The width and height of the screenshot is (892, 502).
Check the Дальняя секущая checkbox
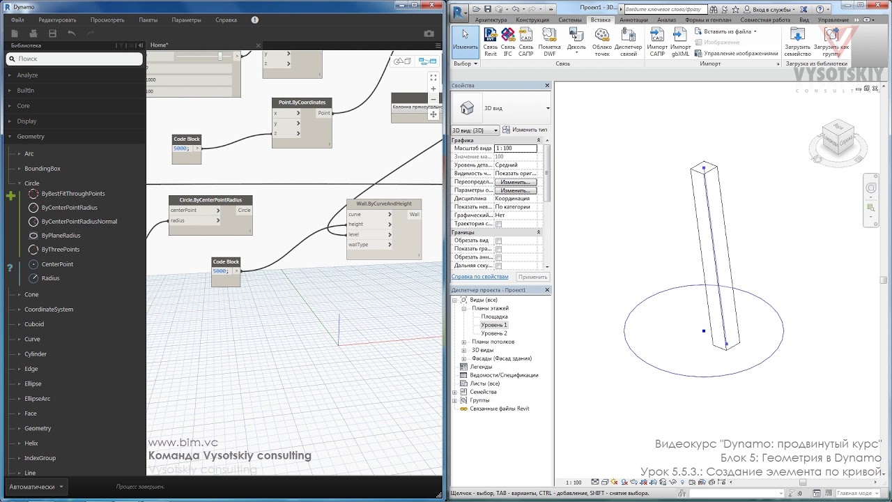pyautogui.click(x=498, y=266)
